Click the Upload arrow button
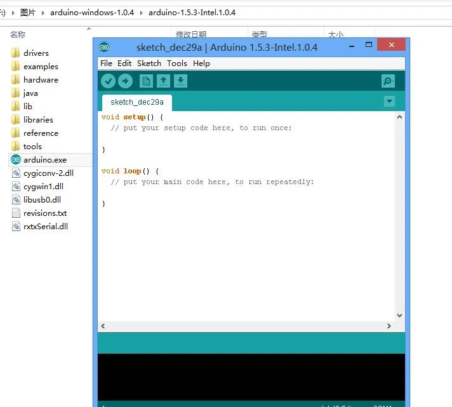452x407 pixels. pos(125,81)
